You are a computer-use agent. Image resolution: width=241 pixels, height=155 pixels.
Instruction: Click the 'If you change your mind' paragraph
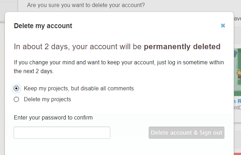coord(119,63)
